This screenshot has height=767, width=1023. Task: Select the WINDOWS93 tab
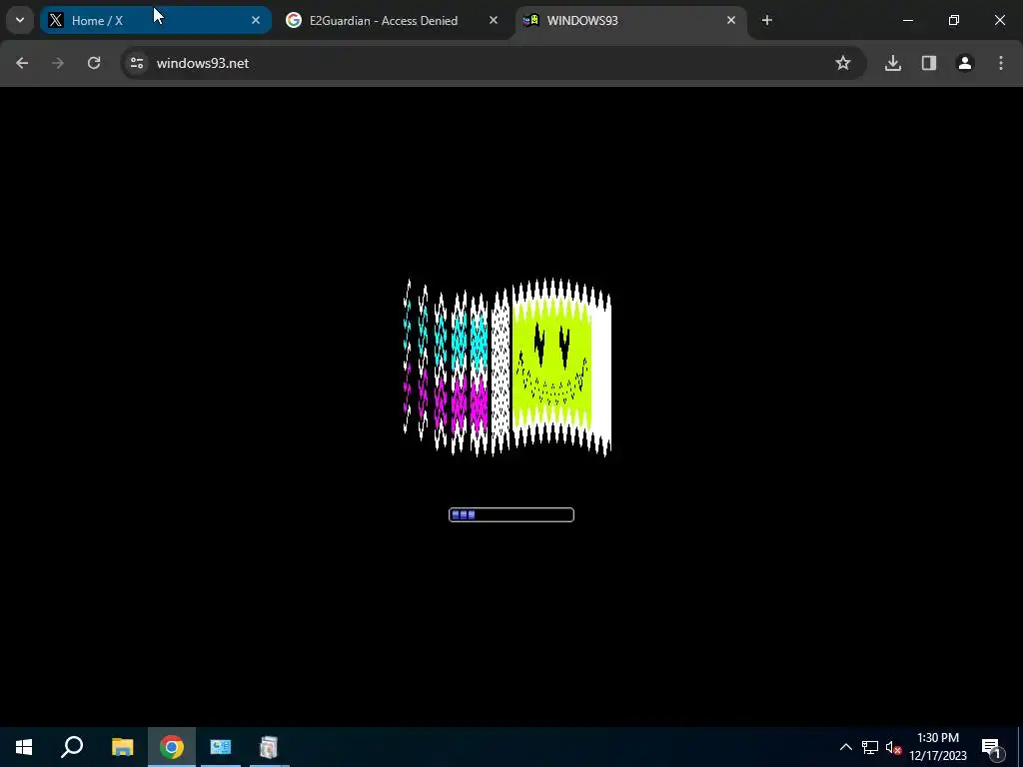point(631,20)
